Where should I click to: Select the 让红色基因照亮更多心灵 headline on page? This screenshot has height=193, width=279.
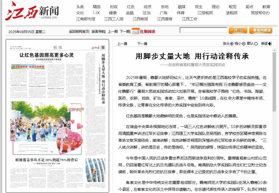(x=47, y=55)
